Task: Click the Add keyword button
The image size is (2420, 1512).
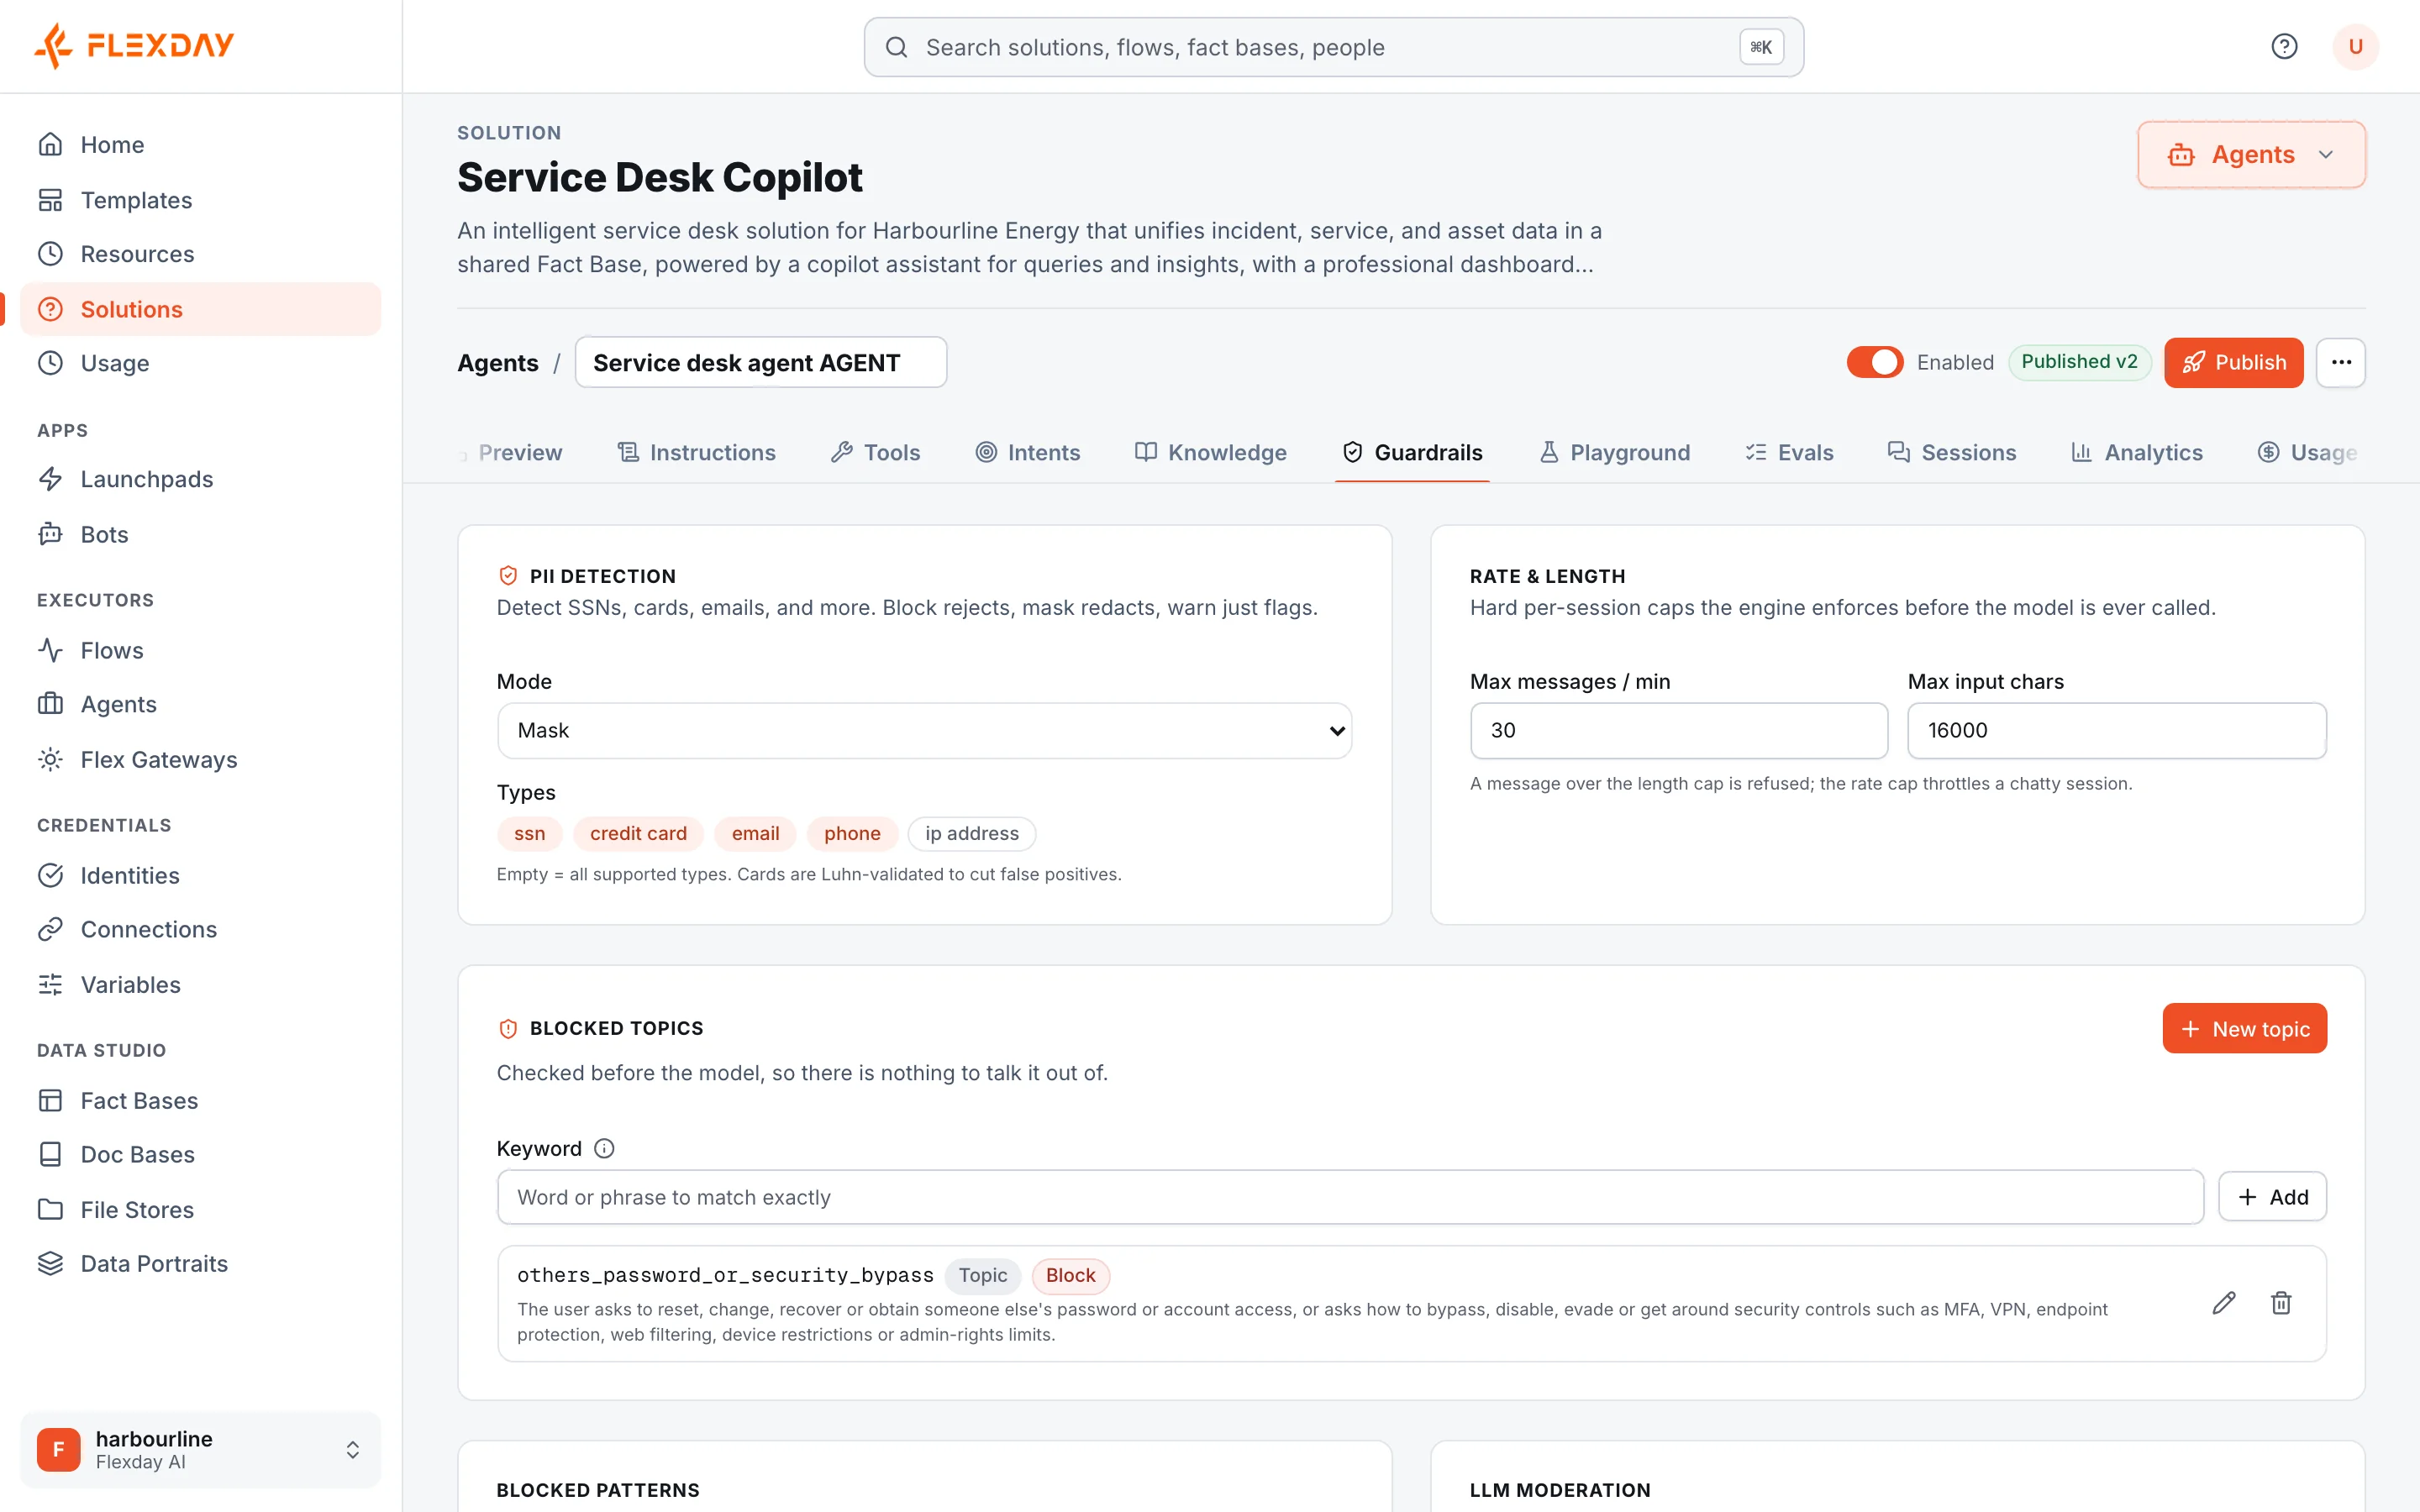Action: (2272, 1196)
